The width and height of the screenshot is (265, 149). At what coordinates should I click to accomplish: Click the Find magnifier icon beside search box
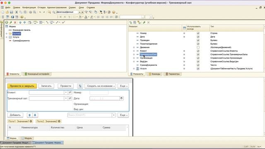tap(54, 12)
